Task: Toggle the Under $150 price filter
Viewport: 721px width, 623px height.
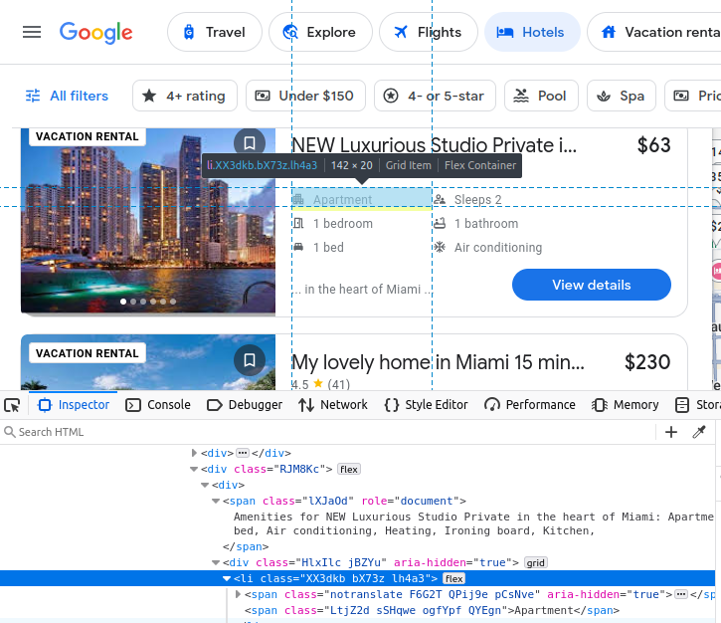Action: click(x=304, y=96)
